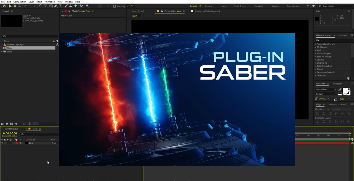The height and width of the screenshot is (181, 354).
Task: Select the Horizontal Type tool
Action: click(60, 6)
